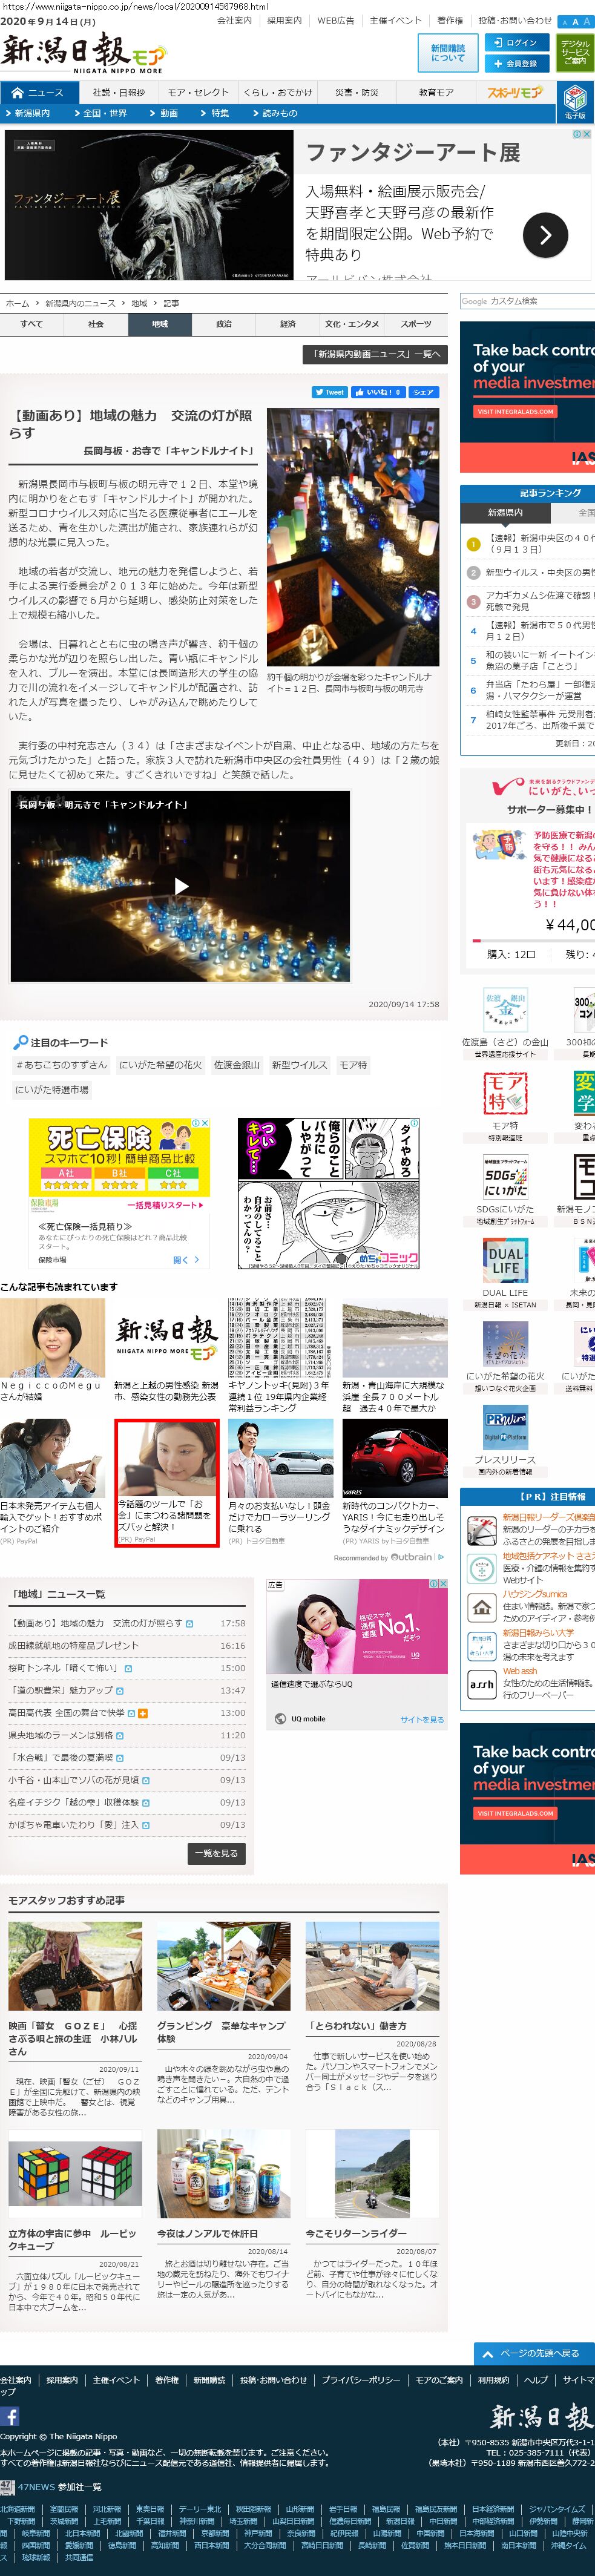595x2576 pixels.
Task: Switch to the 政治 category tab
Action: (224, 324)
